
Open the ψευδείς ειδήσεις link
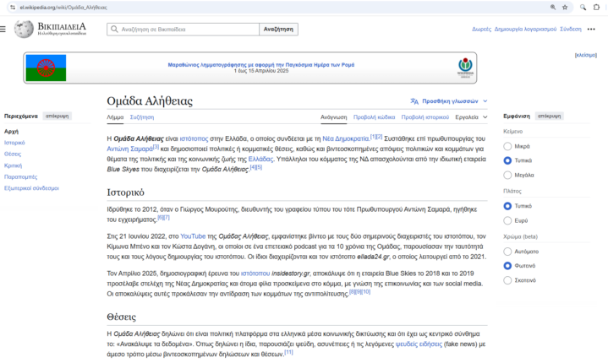point(419,344)
